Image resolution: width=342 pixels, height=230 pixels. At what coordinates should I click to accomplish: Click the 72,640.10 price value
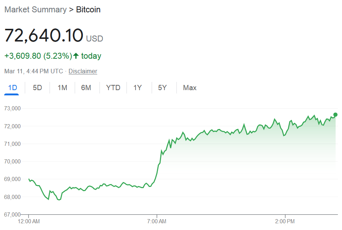pos(44,35)
